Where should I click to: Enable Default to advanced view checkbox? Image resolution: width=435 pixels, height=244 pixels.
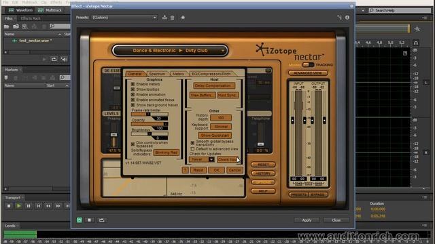pos(192,149)
